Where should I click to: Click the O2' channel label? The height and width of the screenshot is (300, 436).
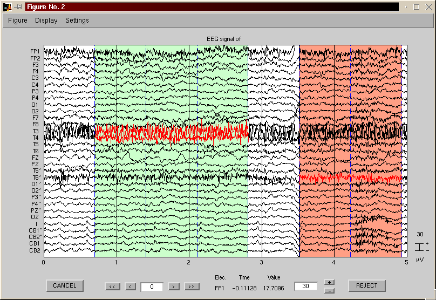pyautogui.click(x=36, y=190)
